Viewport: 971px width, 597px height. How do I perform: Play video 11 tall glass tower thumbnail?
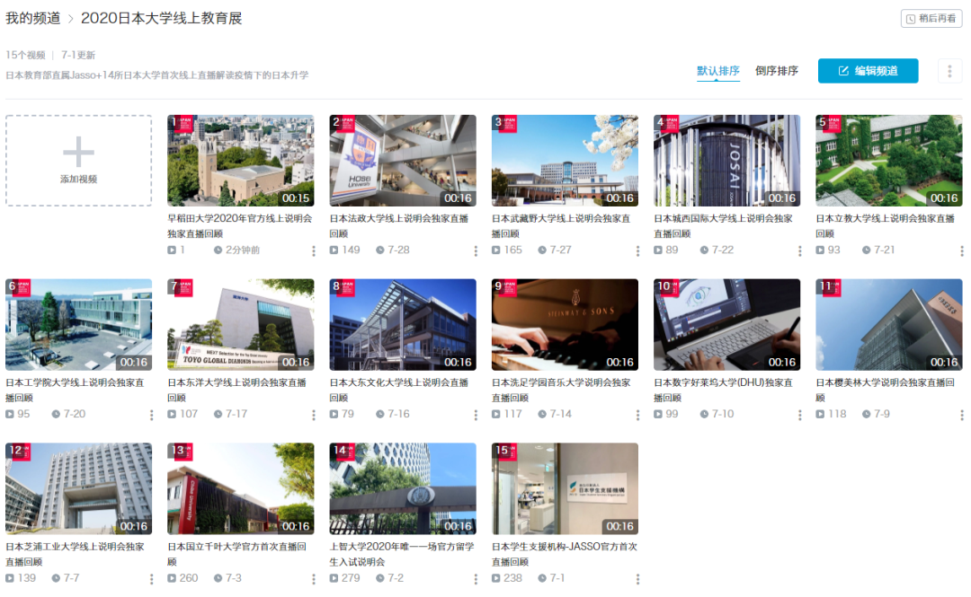pyautogui.click(x=888, y=324)
